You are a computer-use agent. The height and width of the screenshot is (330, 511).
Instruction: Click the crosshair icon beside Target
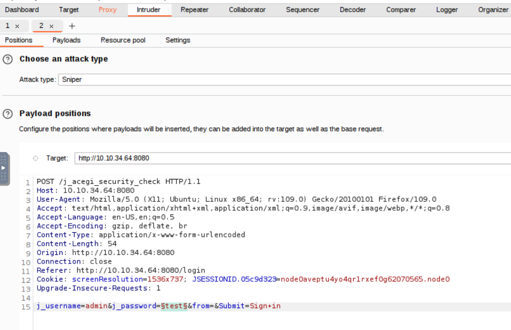(36, 158)
